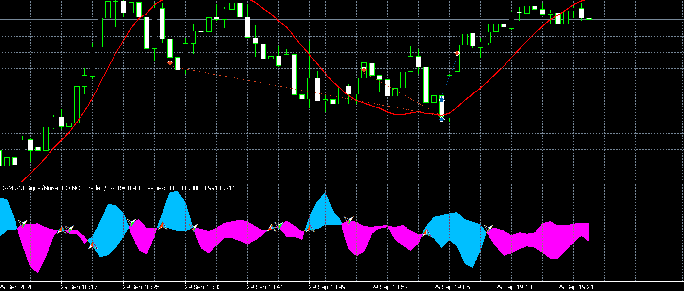Viewport: 684px width, 291px height.
Task: Click the 29 Sep 18:33 time label
Action: 204,287
